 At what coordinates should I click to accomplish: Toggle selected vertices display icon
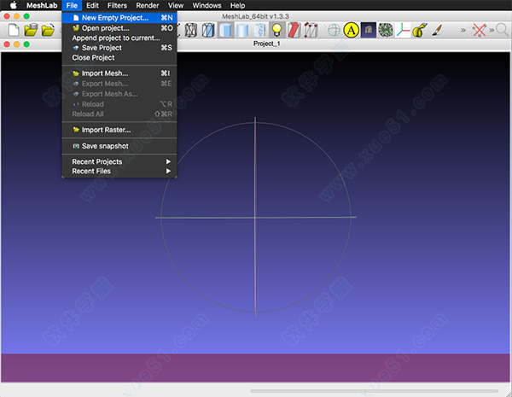tap(311, 30)
